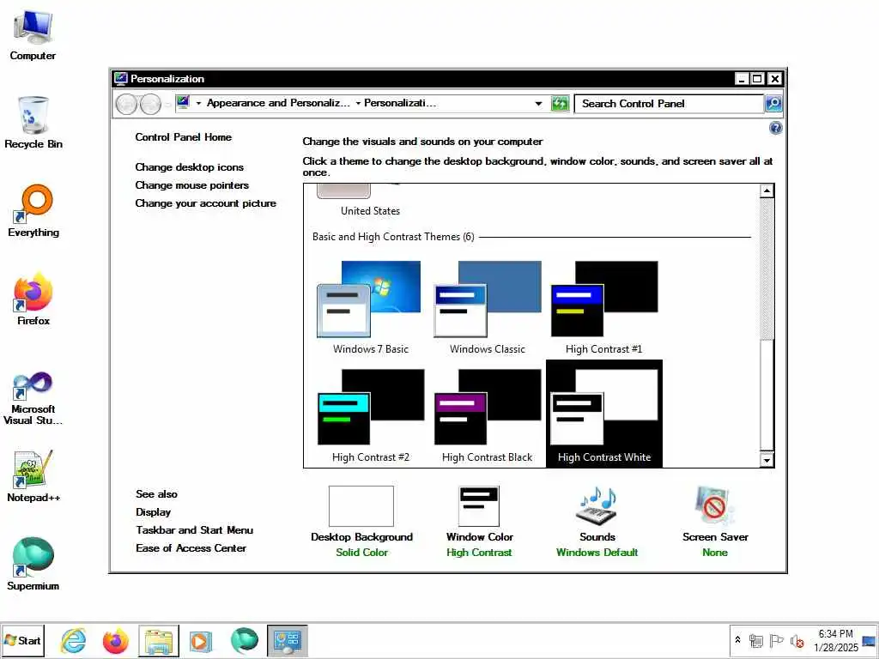879x659 pixels.
Task: Open the Computer desktop icon
Action: click(x=33, y=33)
